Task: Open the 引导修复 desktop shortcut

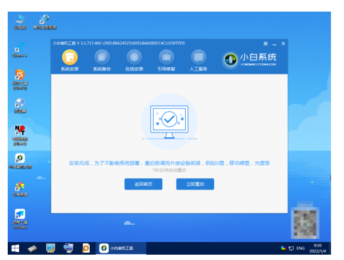Action: pyautogui.click(x=20, y=188)
